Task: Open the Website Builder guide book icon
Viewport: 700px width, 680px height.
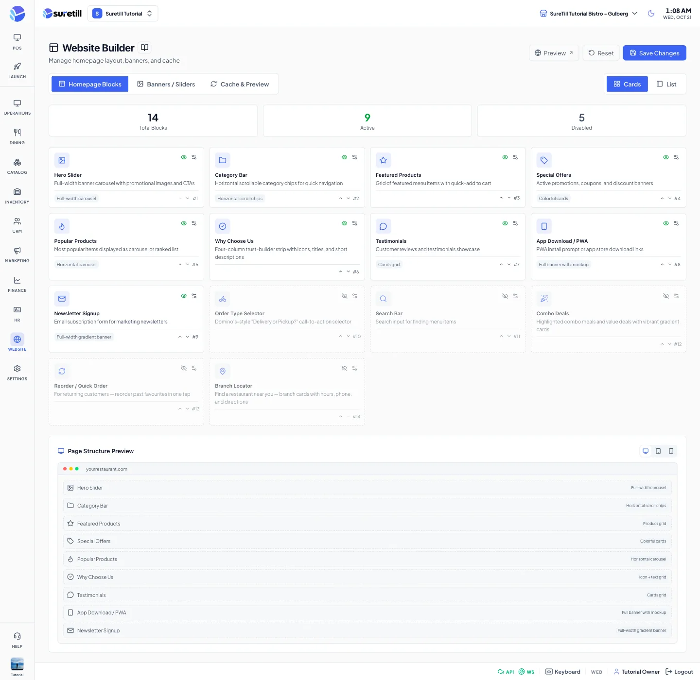Action: 144,48
